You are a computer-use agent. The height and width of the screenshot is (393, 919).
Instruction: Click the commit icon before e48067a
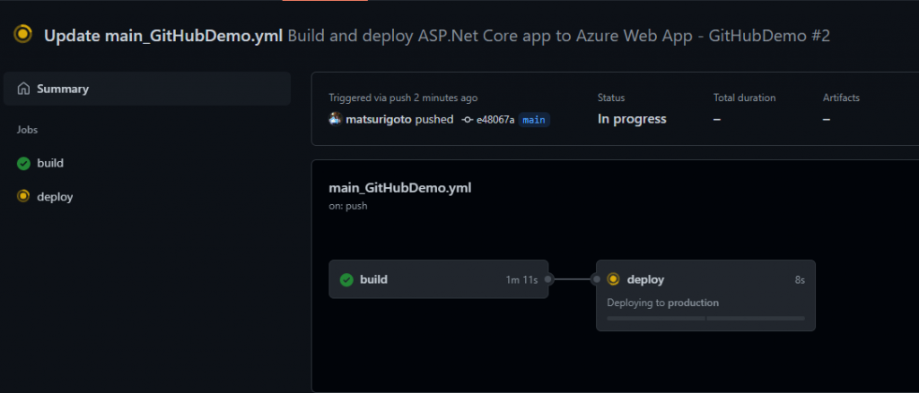(x=467, y=119)
